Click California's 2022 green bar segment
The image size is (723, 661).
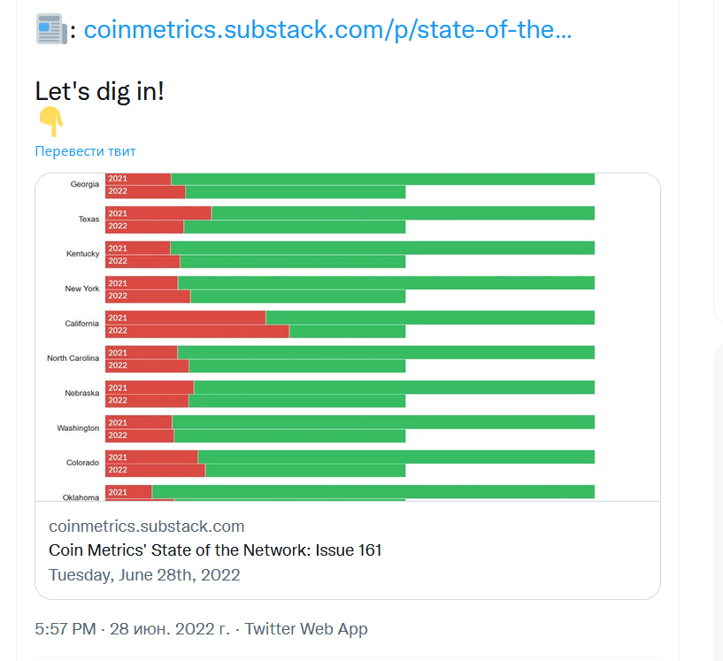click(347, 331)
